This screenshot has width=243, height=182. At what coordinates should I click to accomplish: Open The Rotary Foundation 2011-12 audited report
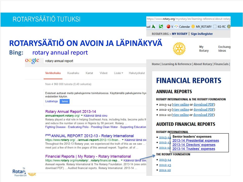click(165, 170)
